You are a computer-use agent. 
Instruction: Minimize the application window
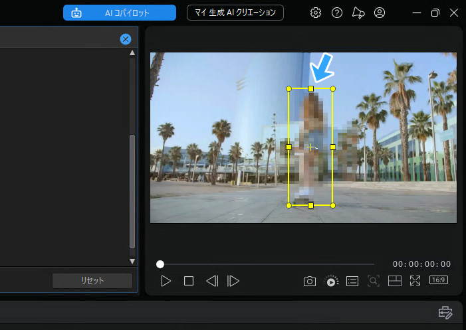[417, 13]
